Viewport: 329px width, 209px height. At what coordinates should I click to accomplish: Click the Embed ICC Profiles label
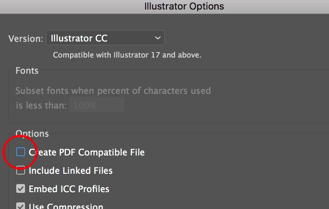point(69,189)
